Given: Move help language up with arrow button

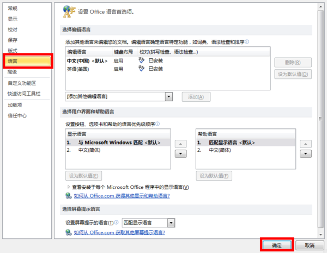Looking at the screenshot, I should pos(306,144).
